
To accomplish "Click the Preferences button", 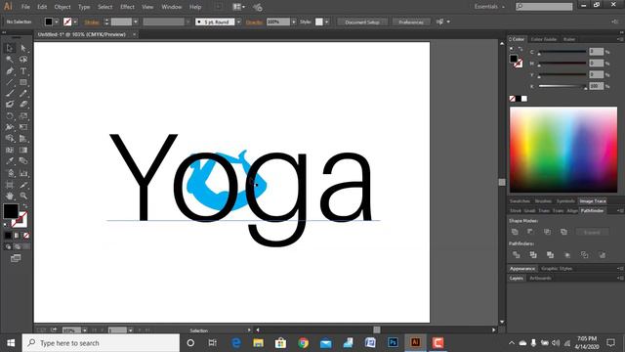I will [411, 22].
